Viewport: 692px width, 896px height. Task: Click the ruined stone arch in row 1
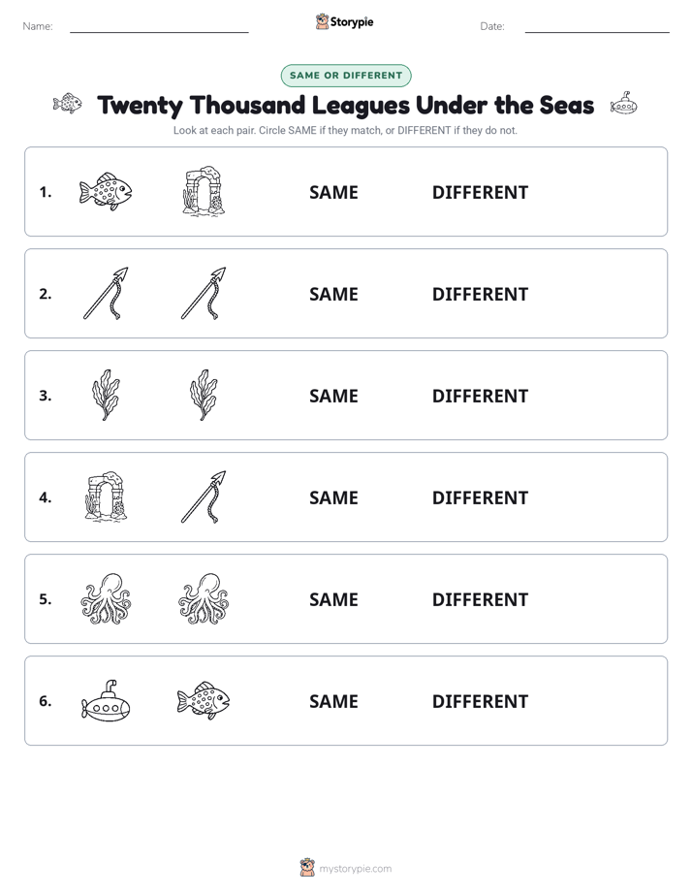204,191
